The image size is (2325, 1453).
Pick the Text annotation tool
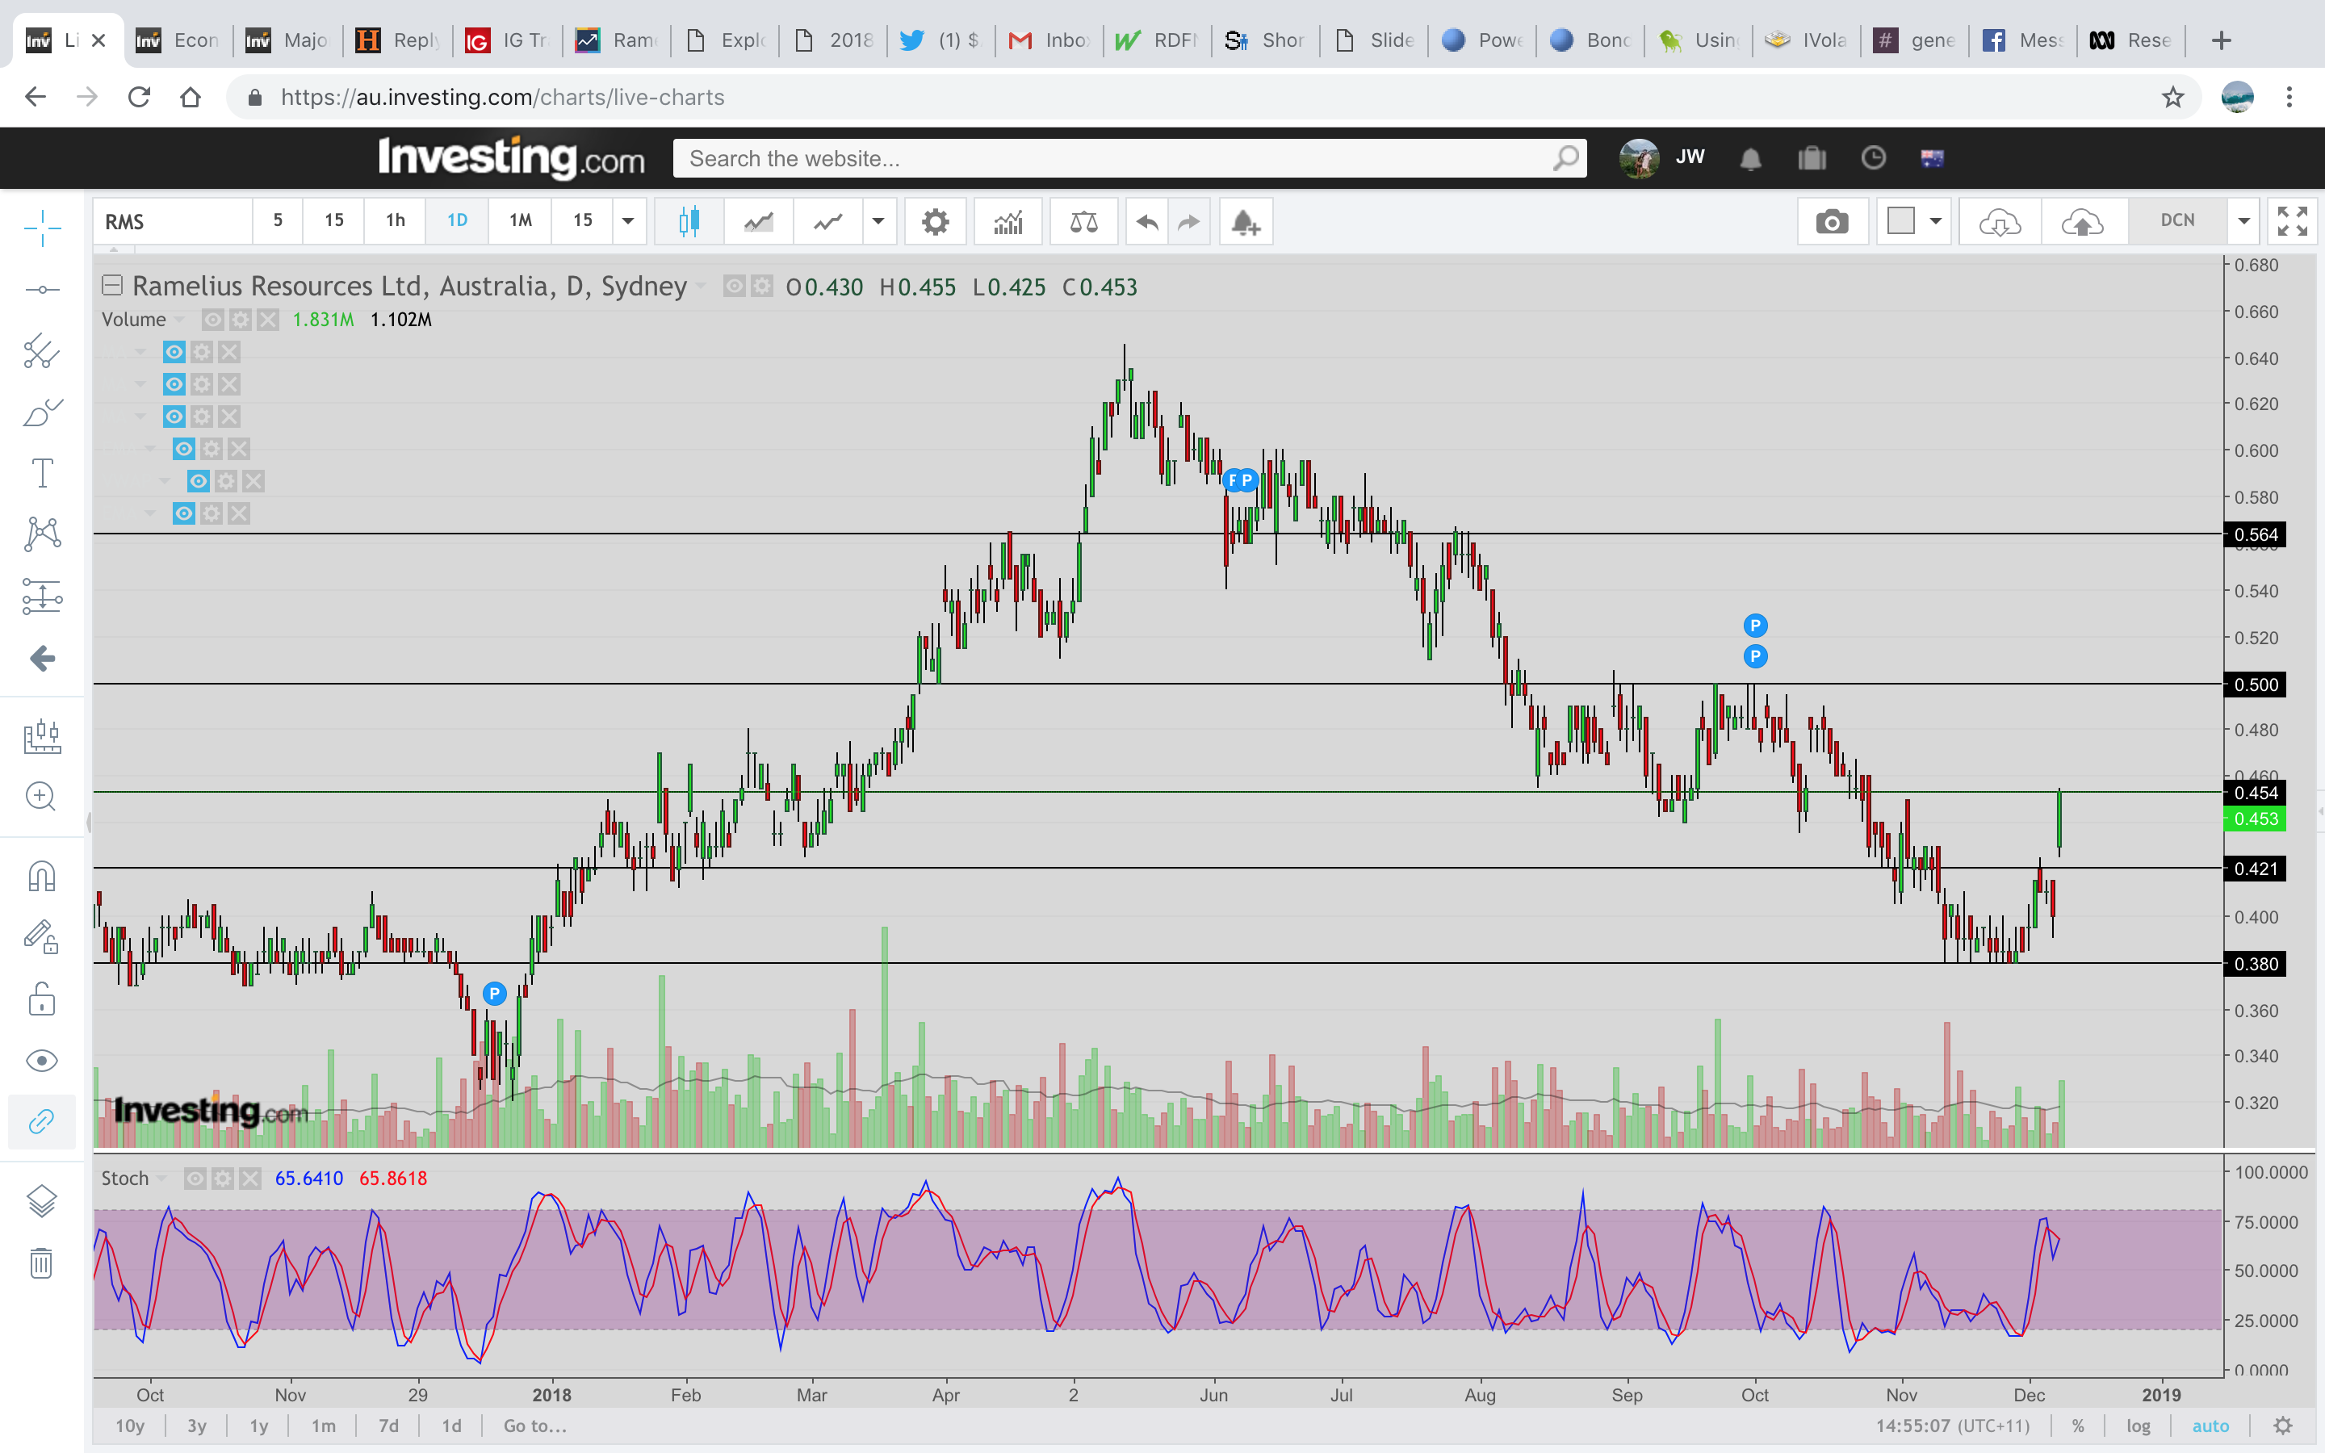click(x=42, y=473)
